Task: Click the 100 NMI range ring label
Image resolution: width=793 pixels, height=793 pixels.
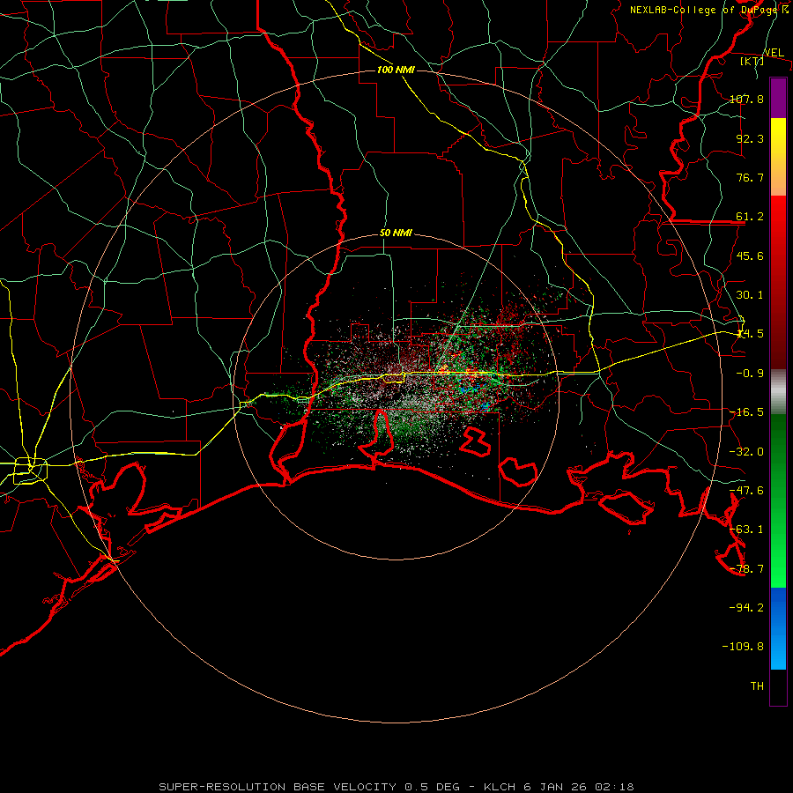Action: click(396, 70)
